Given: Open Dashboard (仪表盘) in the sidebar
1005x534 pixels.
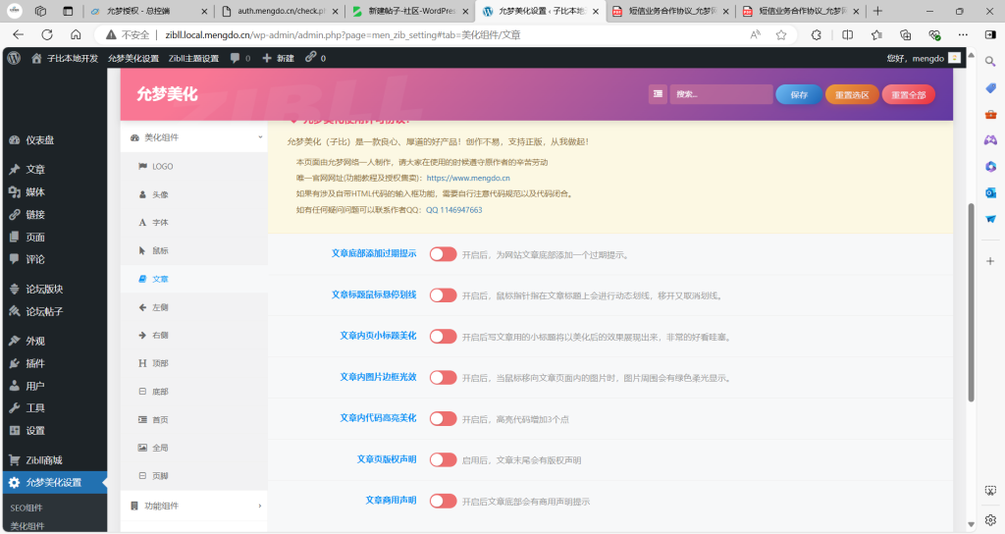Looking at the screenshot, I should [39, 140].
